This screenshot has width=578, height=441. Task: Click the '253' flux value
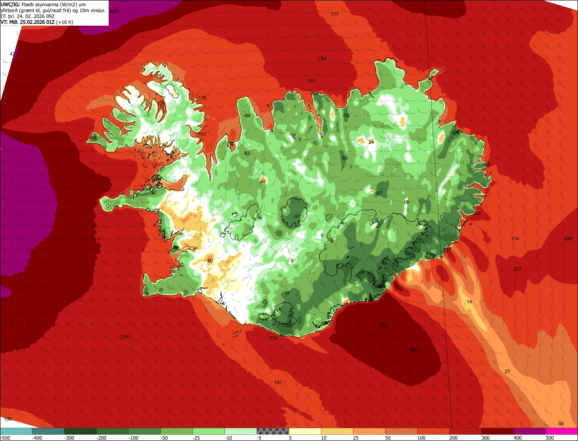[311, 81]
